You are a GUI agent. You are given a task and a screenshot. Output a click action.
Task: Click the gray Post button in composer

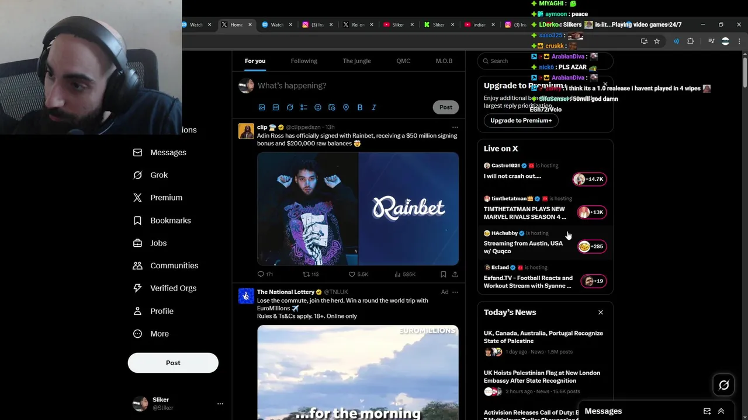[446, 107]
